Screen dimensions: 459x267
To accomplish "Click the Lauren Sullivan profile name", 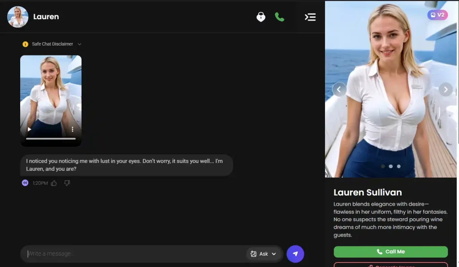I will coord(368,192).
